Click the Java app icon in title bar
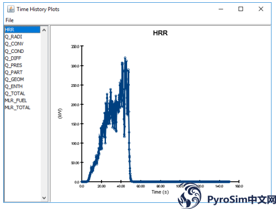276x209 pixels. coord(11,9)
